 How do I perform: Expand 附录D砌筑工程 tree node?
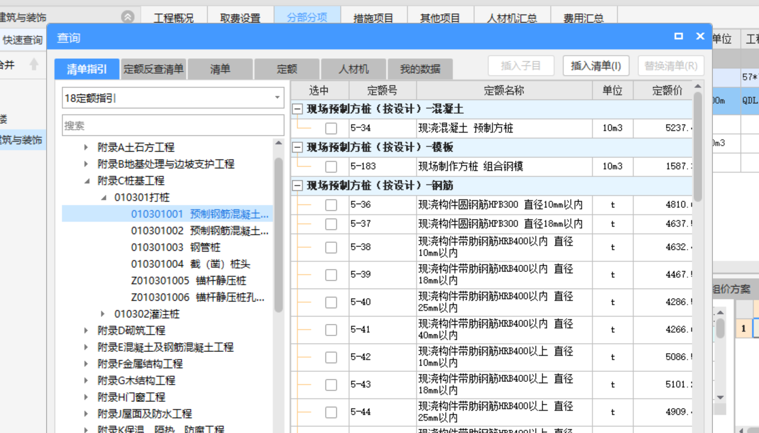[86, 331]
